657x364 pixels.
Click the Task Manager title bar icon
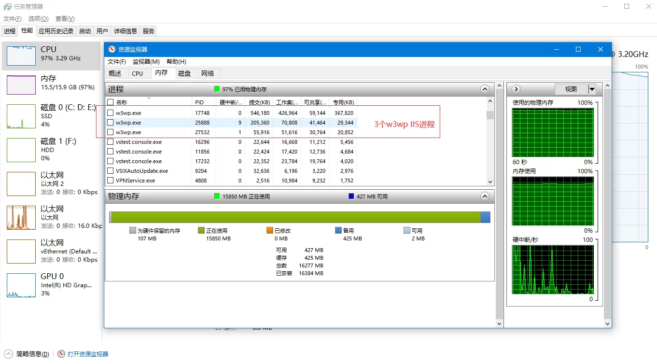click(x=8, y=7)
